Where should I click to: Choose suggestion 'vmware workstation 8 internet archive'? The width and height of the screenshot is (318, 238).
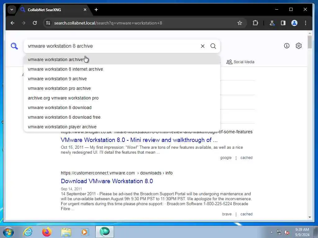[x=122, y=69]
